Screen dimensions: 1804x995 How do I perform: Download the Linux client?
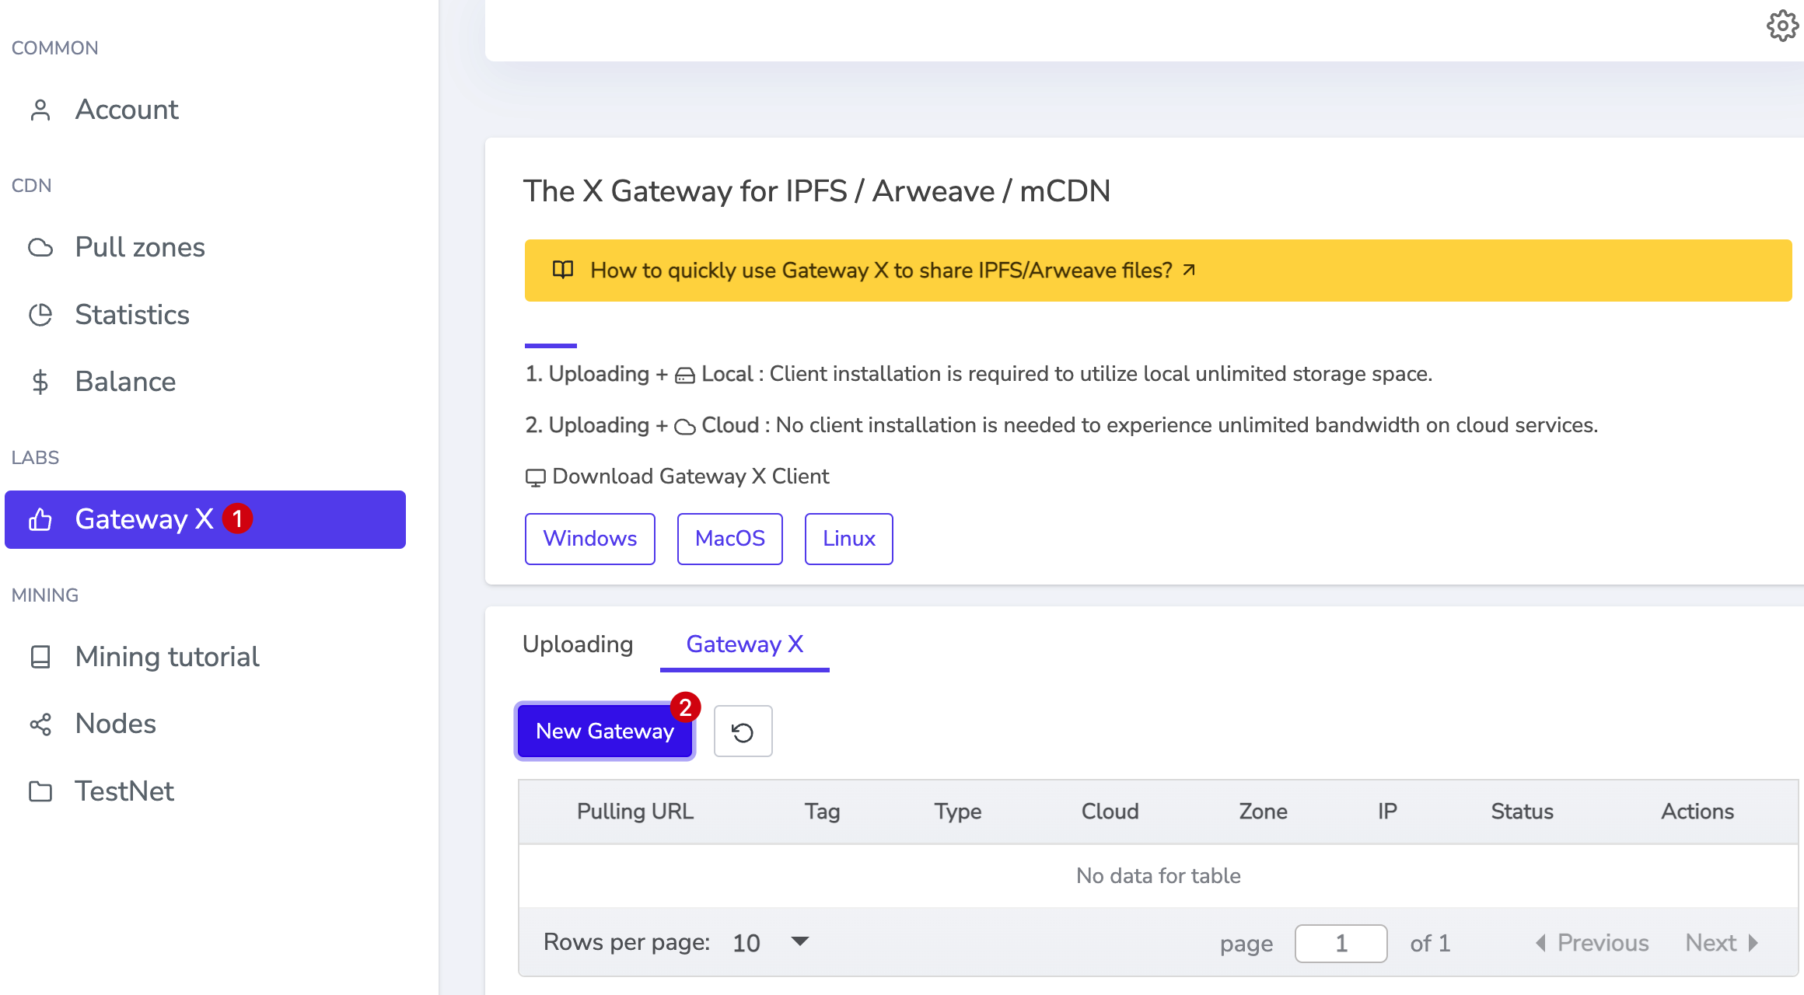click(849, 539)
